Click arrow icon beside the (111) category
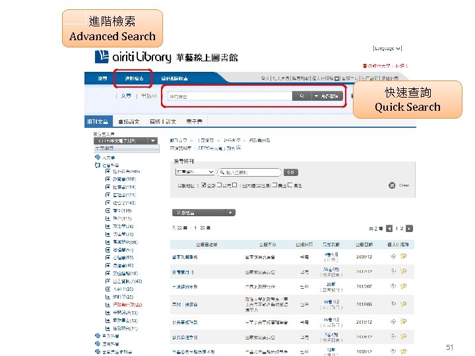 [108, 219]
